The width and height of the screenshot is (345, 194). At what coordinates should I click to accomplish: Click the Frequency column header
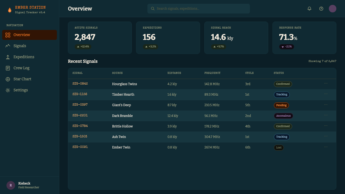(212, 73)
